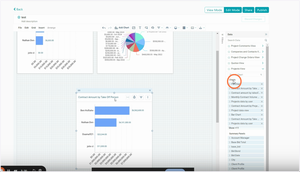Viewport: 300px width, 172px height.
Task: Click the Ben Holliake bar in the chart
Action: pyautogui.click(x=112, y=110)
